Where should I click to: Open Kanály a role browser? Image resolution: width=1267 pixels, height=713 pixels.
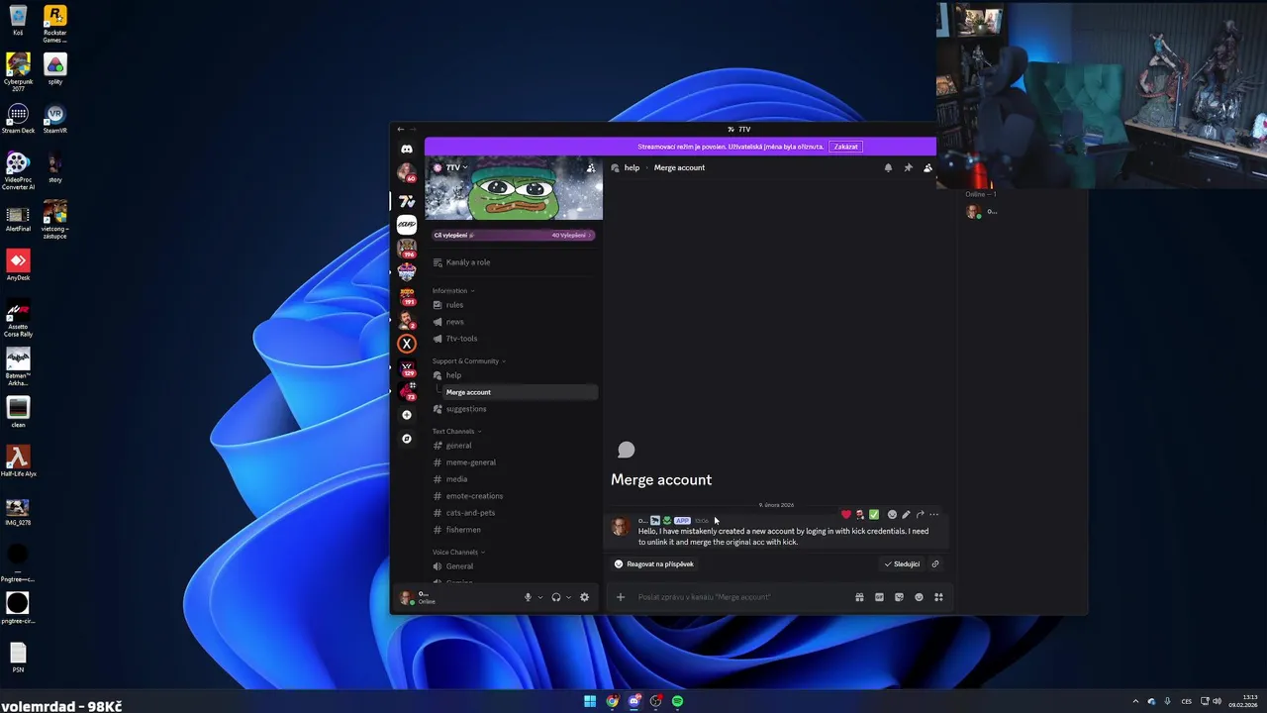pos(514,262)
